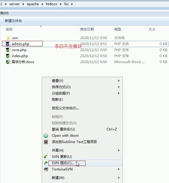Open the TortoiseSVN submenu
The width and height of the screenshot is (169, 183).
82,169
